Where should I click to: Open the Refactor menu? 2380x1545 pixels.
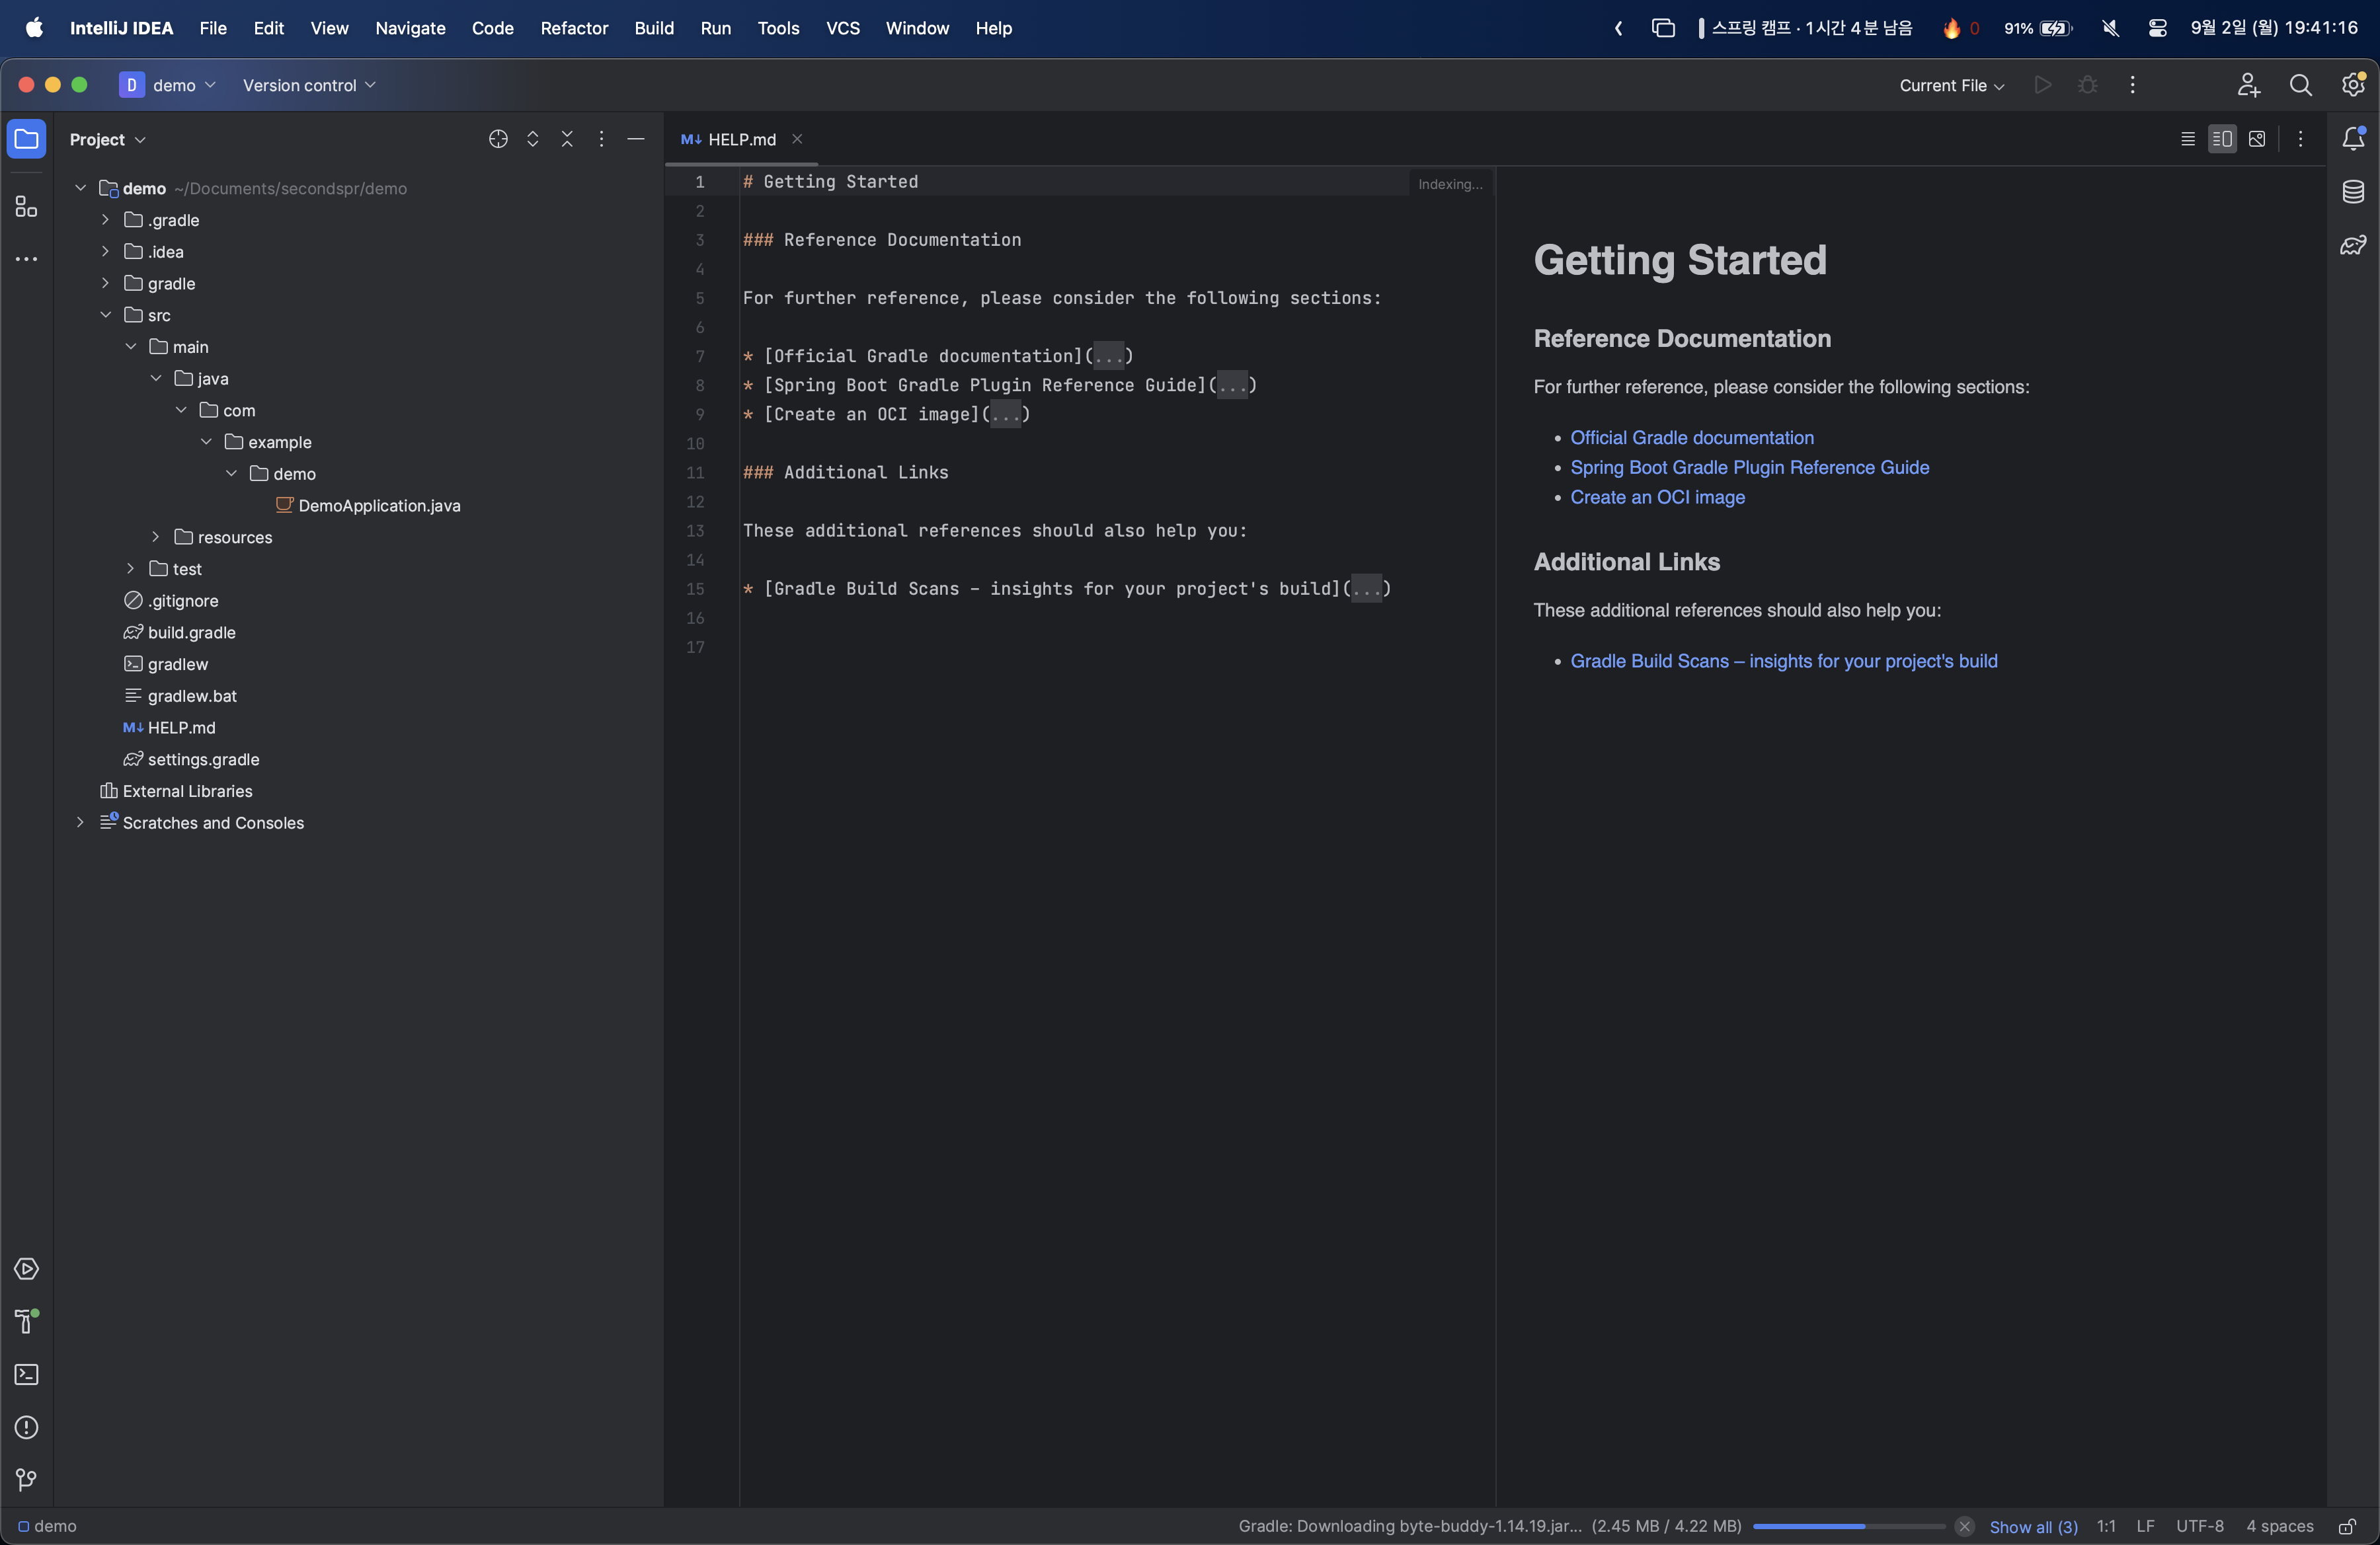click(x=573, y=28)
